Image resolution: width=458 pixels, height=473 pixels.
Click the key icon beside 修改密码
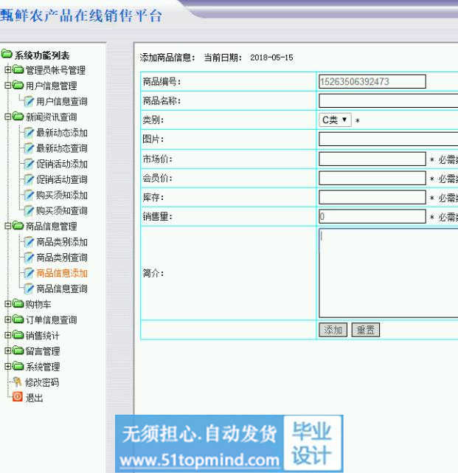(17, 382)
